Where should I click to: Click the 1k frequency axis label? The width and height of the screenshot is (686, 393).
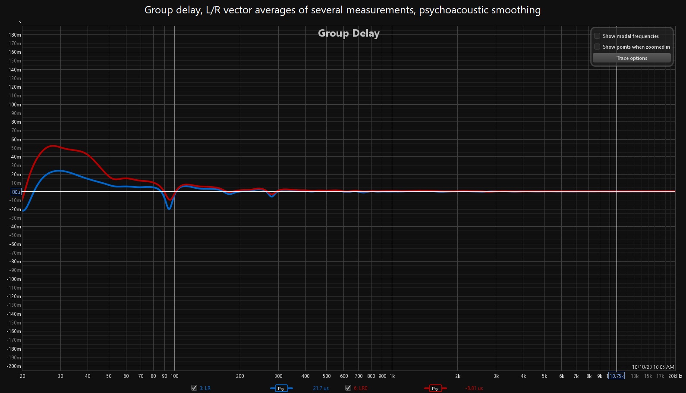[x=392, y=376]
